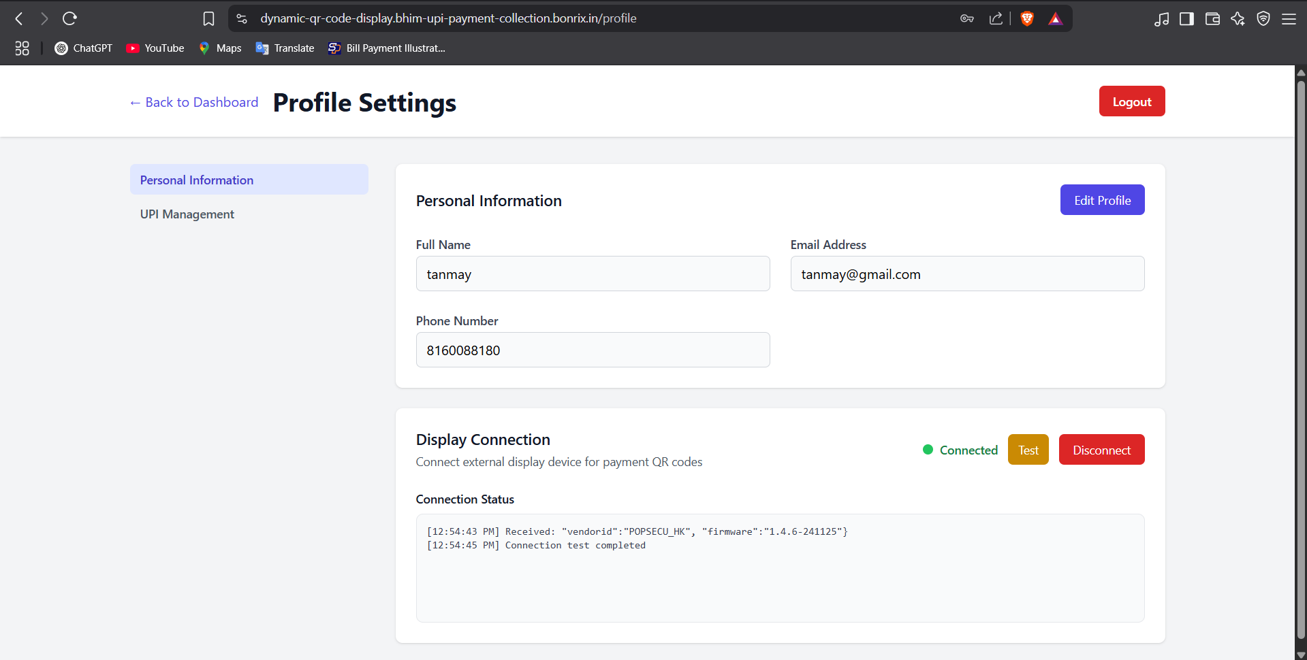1307x660 pixels.
Task: Click the Full Name field showing tanmay
Action: point(593,274)
